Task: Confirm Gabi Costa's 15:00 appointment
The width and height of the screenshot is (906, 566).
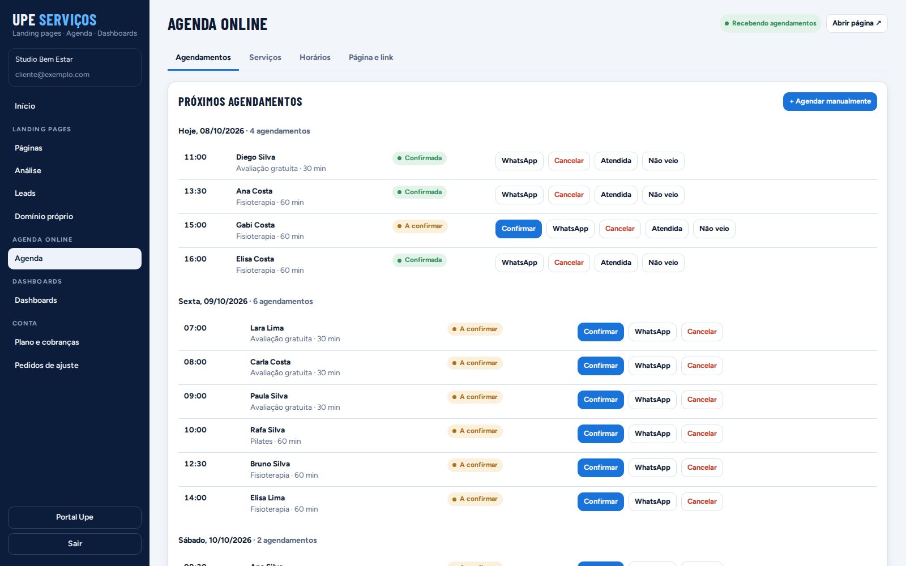Action: pos(518,229)
